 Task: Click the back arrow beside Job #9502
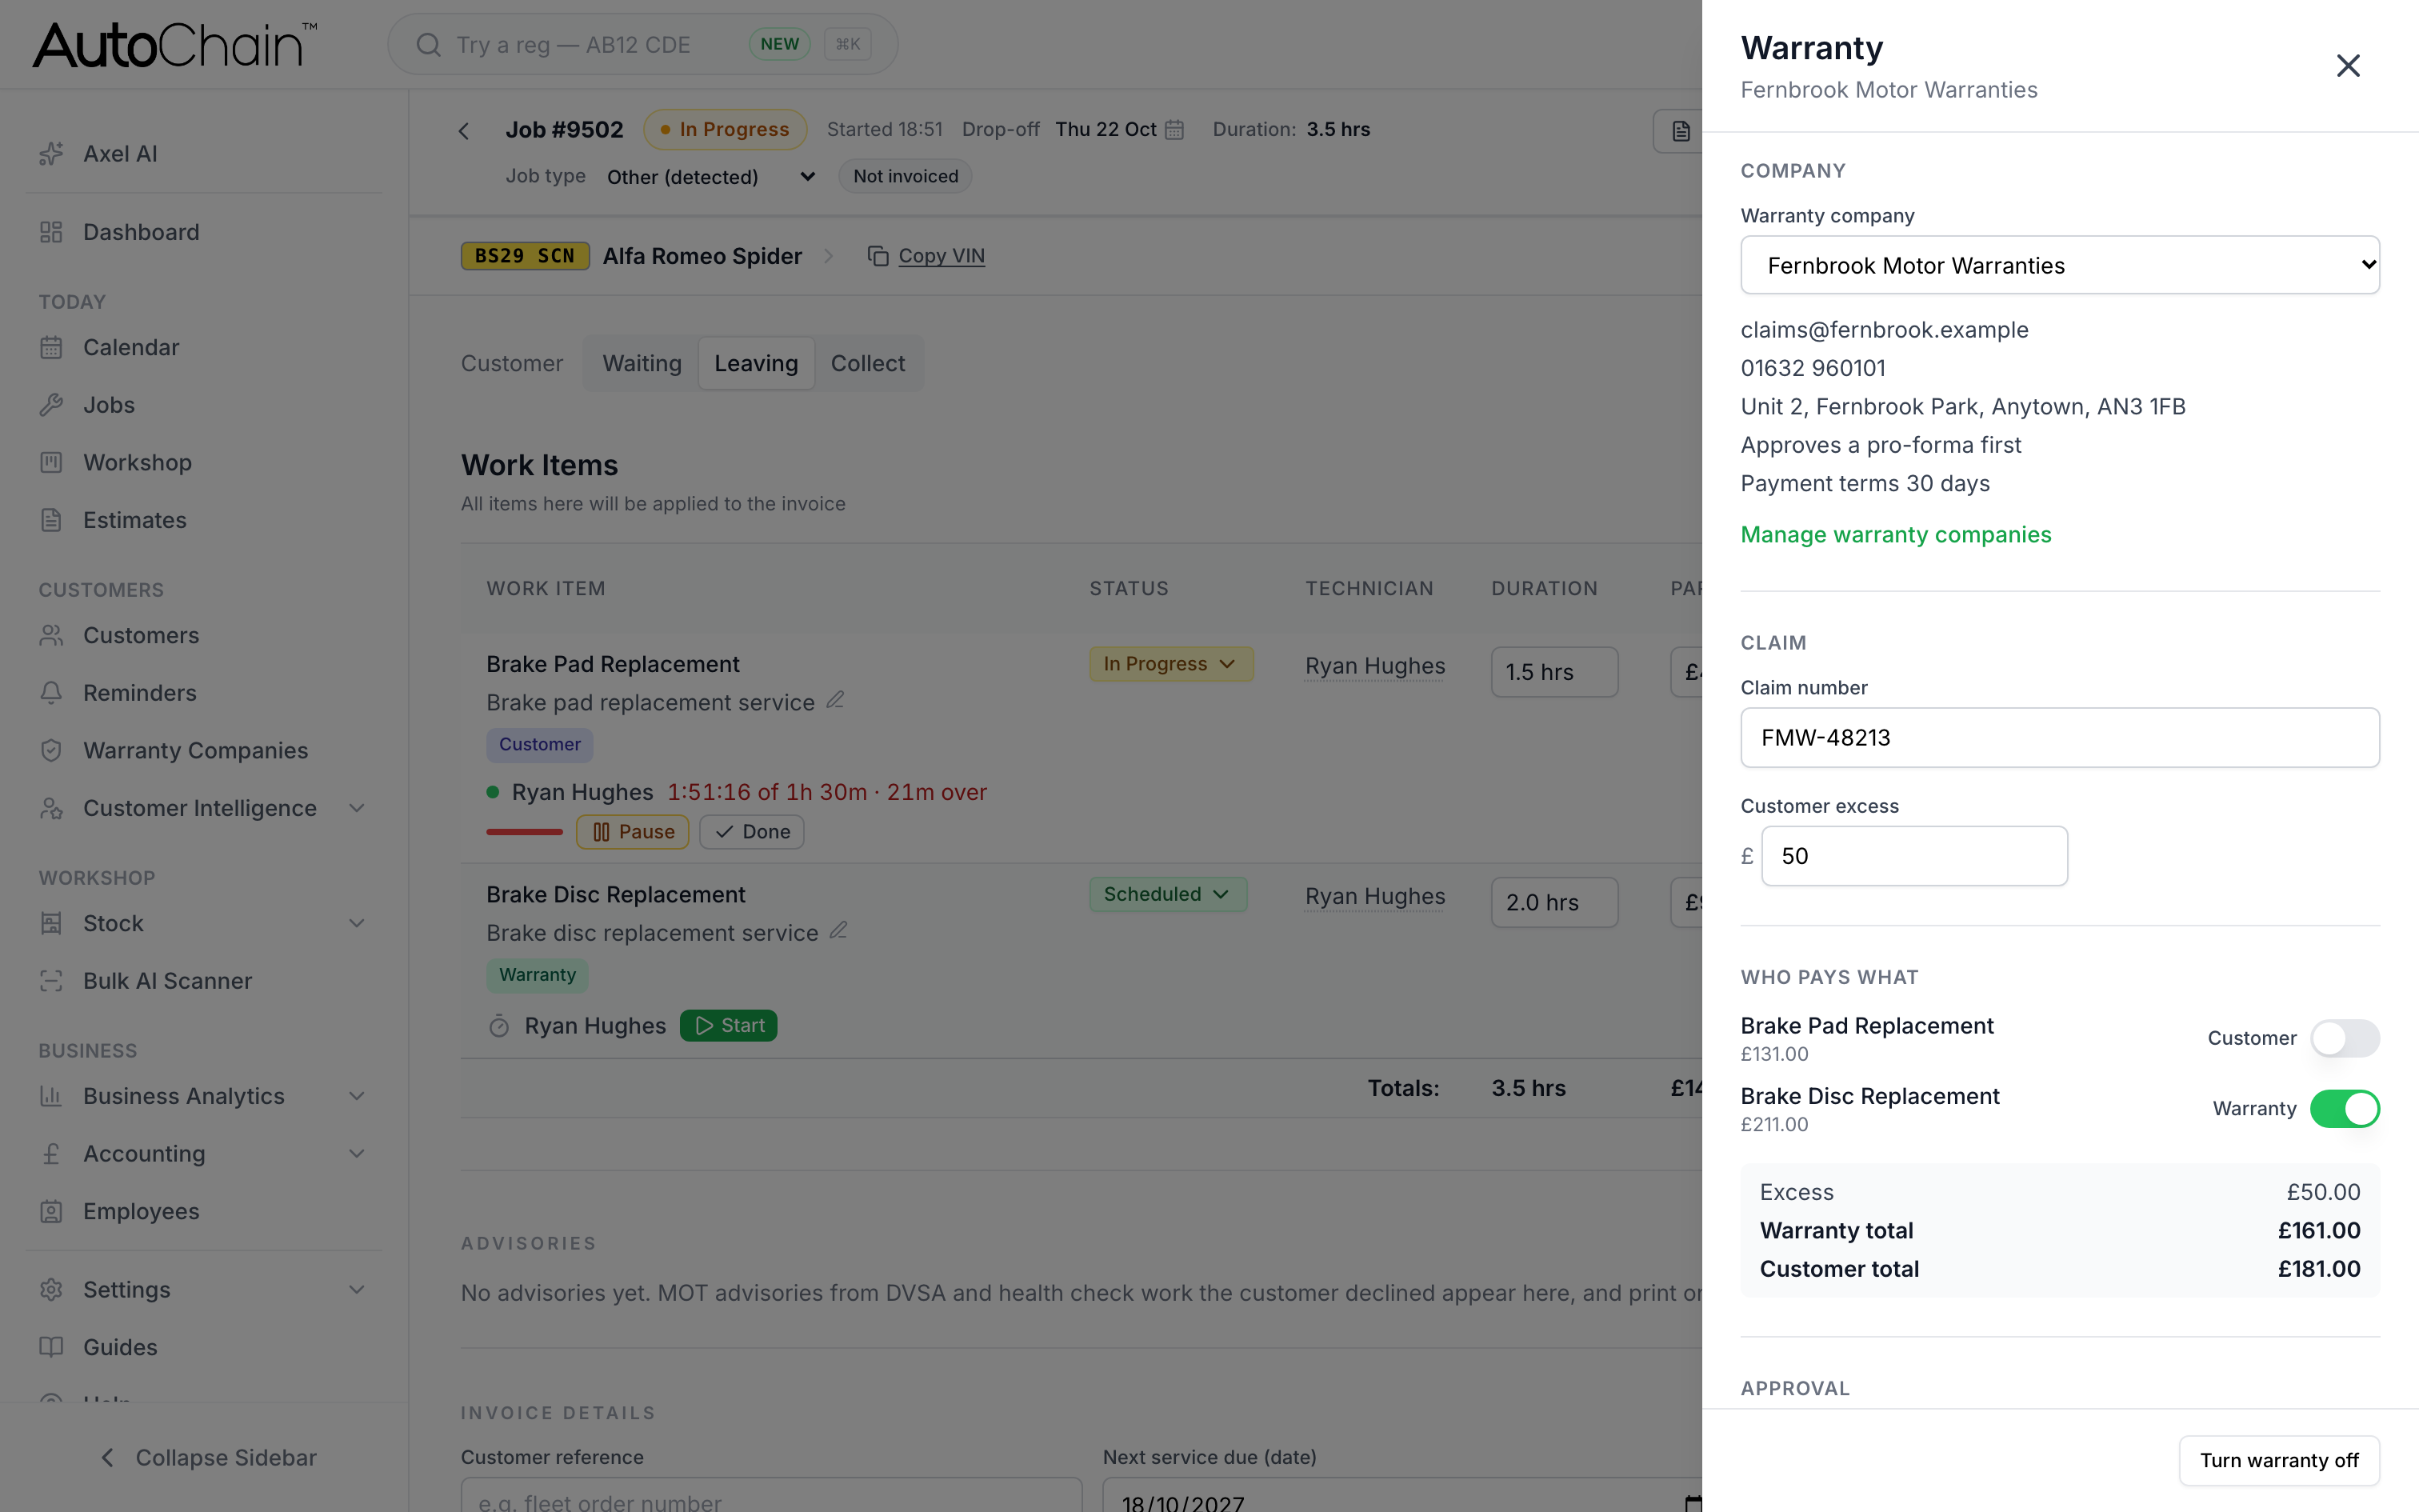464,131
